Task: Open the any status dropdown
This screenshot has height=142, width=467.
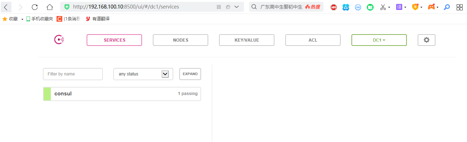Action: point(143,74)
